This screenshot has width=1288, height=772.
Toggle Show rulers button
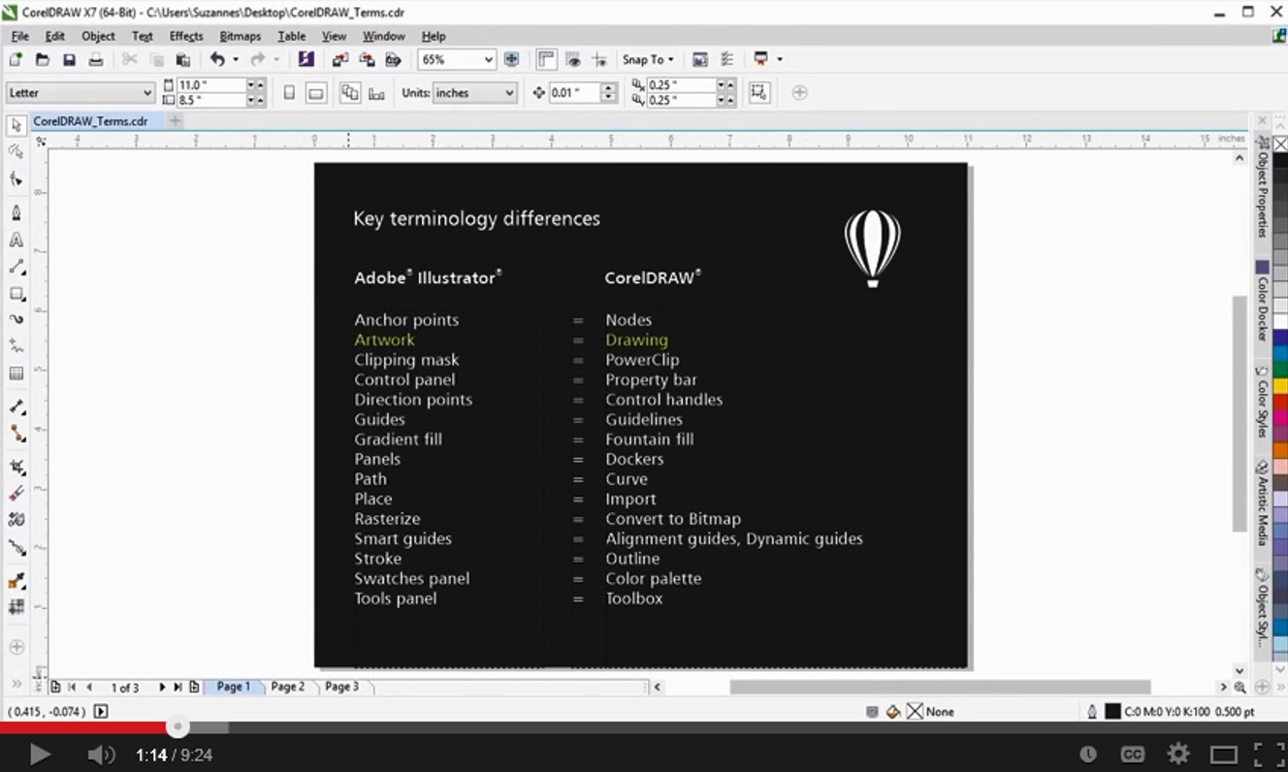546,59
